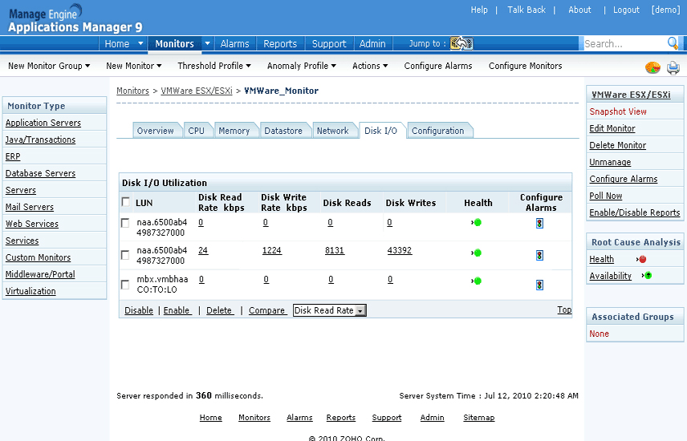687x441 pixels.
Task: Click the Help link in header
Action: pos(479,10)
